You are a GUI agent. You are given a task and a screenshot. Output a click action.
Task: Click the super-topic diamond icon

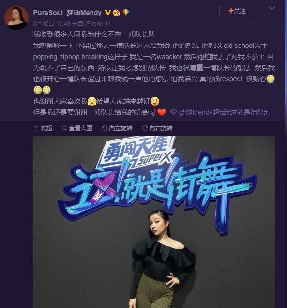[x=173, y=112]
